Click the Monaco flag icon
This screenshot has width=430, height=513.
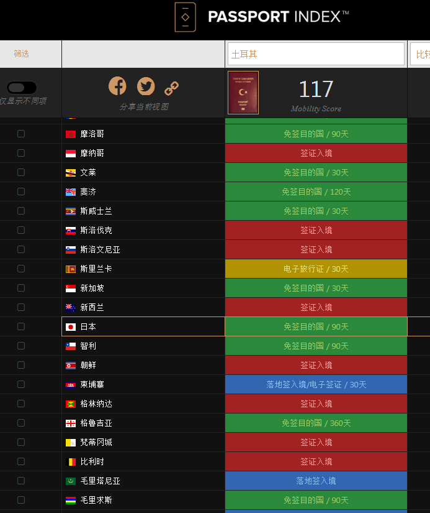pyautogui.click(x=71, y=154)
